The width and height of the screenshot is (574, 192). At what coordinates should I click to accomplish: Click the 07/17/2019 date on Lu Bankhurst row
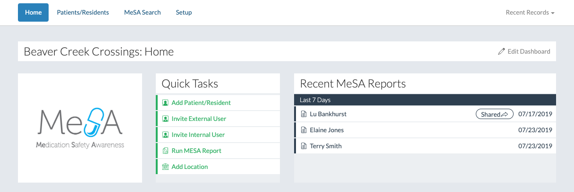pyautogui.click(x=535, y=114)
